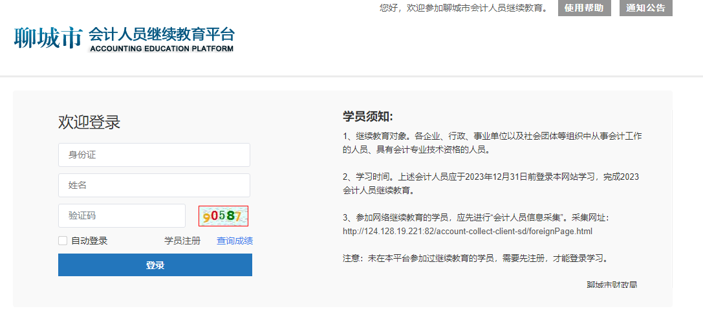Follow the 查询成绩 score query link
Image resolution: width=703 pixels, height=326 pixels.
[x=235, y=241]
